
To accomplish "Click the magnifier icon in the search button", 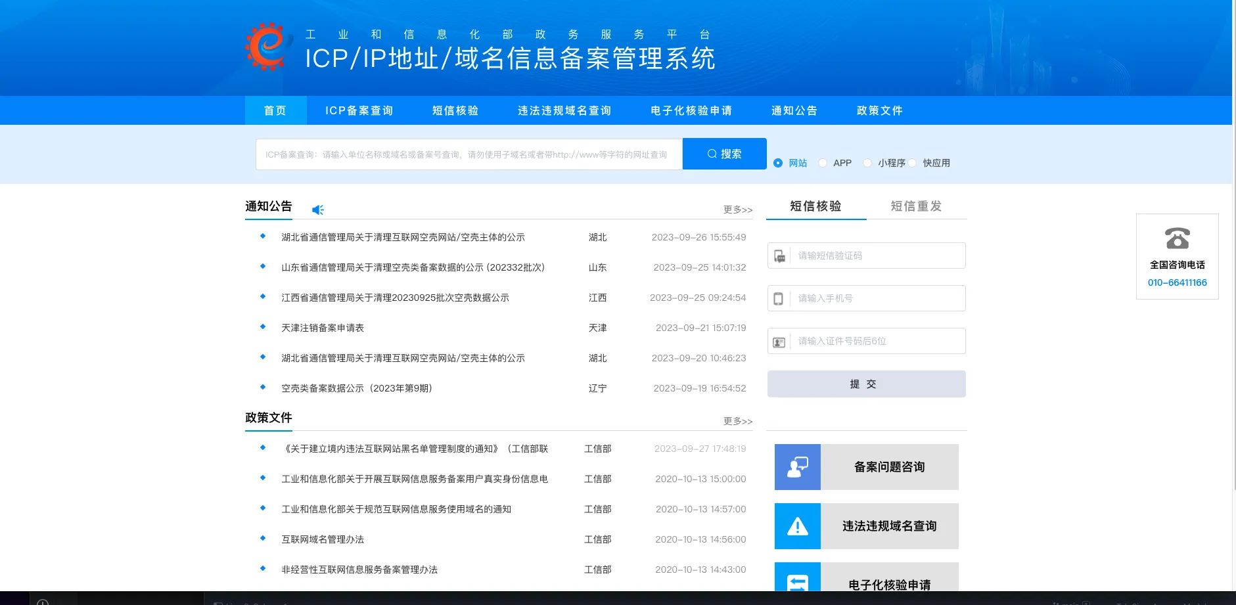I will click(x=712, y=153).
